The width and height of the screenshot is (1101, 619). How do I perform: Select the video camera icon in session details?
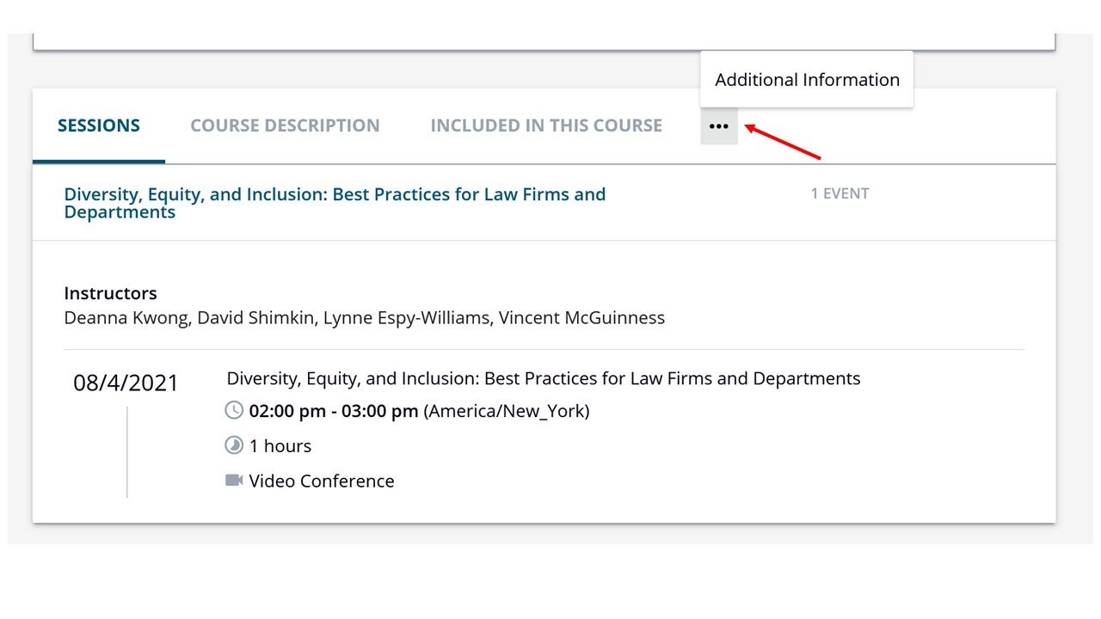point(233,480)
